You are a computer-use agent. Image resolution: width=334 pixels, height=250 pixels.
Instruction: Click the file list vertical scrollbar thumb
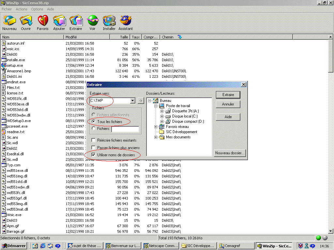pyautogui.click(x=331, y=56)
